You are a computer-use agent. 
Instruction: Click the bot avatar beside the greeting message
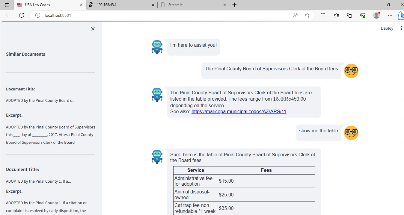157,47
